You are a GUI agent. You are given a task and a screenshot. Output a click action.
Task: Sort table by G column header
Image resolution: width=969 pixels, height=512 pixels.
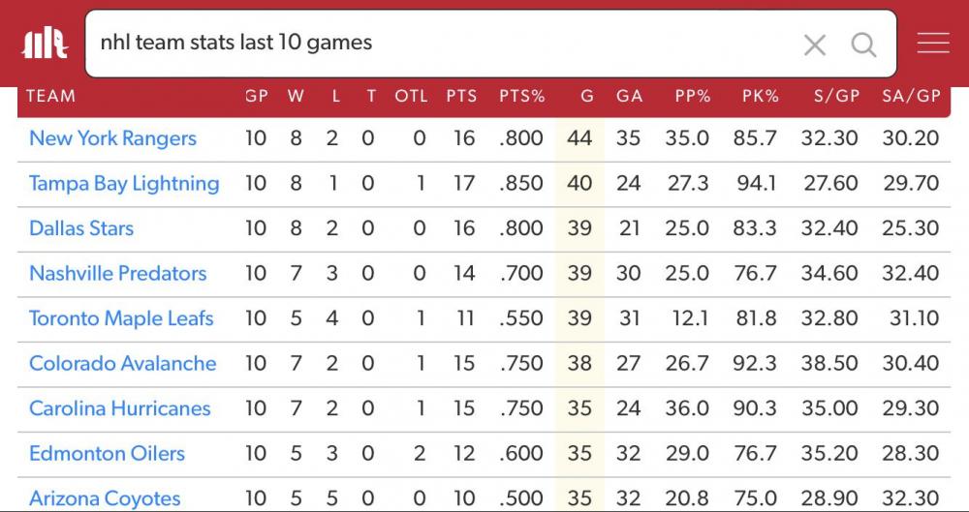tap(586, 96)
